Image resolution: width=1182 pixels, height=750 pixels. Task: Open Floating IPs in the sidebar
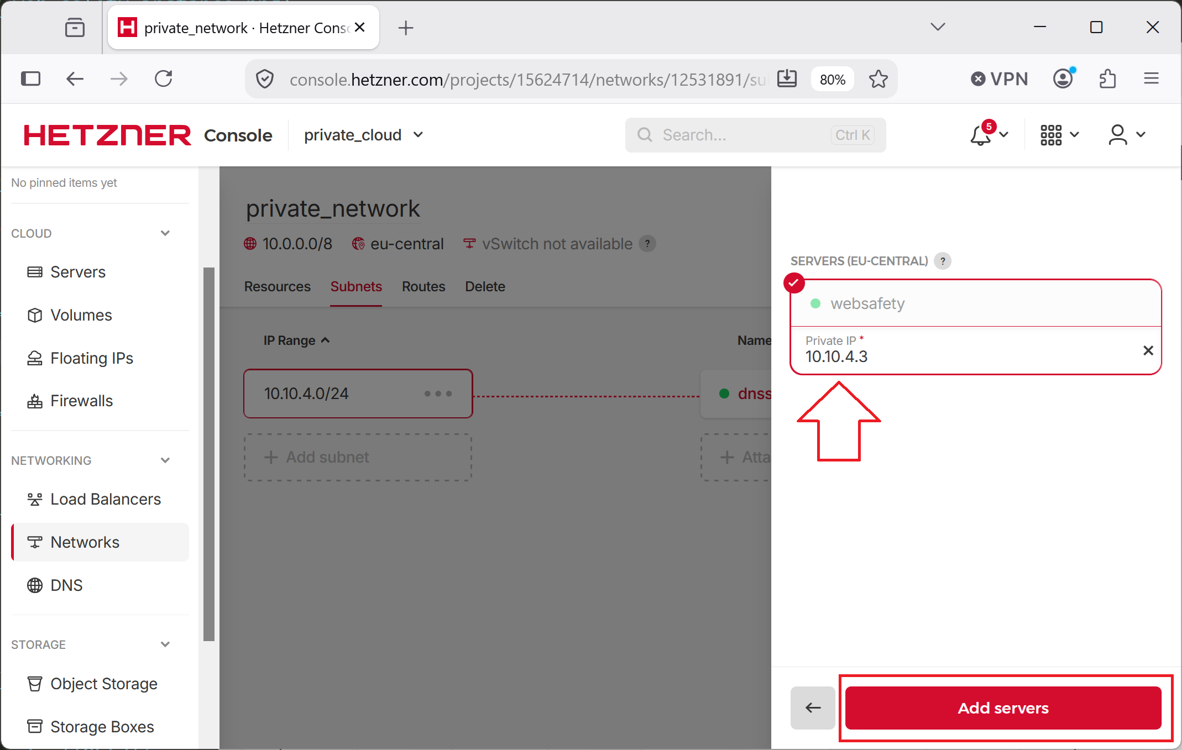[x=100, y=358]
